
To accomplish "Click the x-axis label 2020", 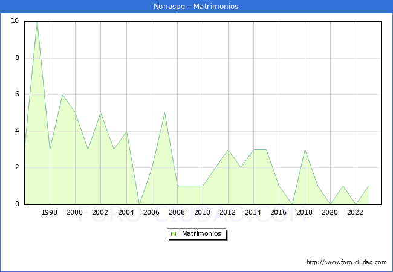I will tap(330, 212).
